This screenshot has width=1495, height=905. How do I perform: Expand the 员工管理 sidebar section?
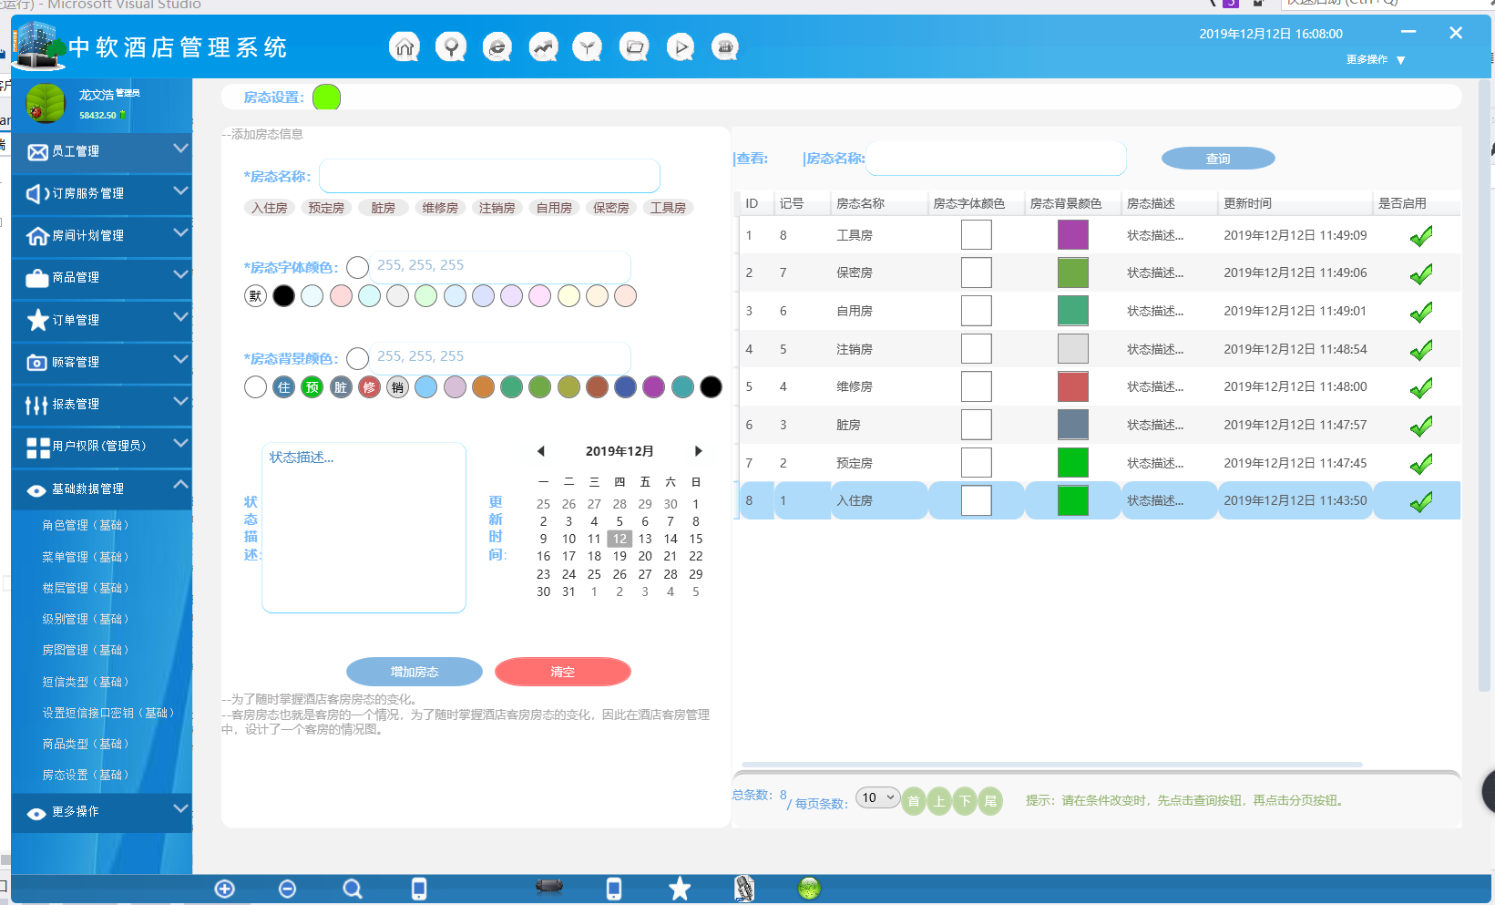[x=101, y=151]
